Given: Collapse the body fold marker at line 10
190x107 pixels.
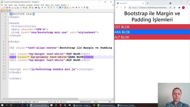Looking at the screenshot, I should [x=9, y=42].
